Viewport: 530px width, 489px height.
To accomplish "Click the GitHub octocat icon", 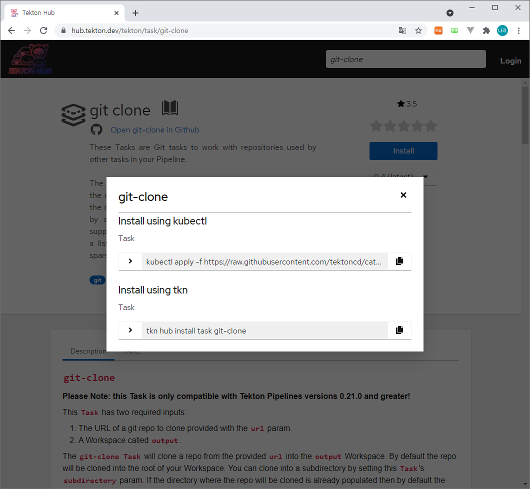I will [x=96, y=129].
